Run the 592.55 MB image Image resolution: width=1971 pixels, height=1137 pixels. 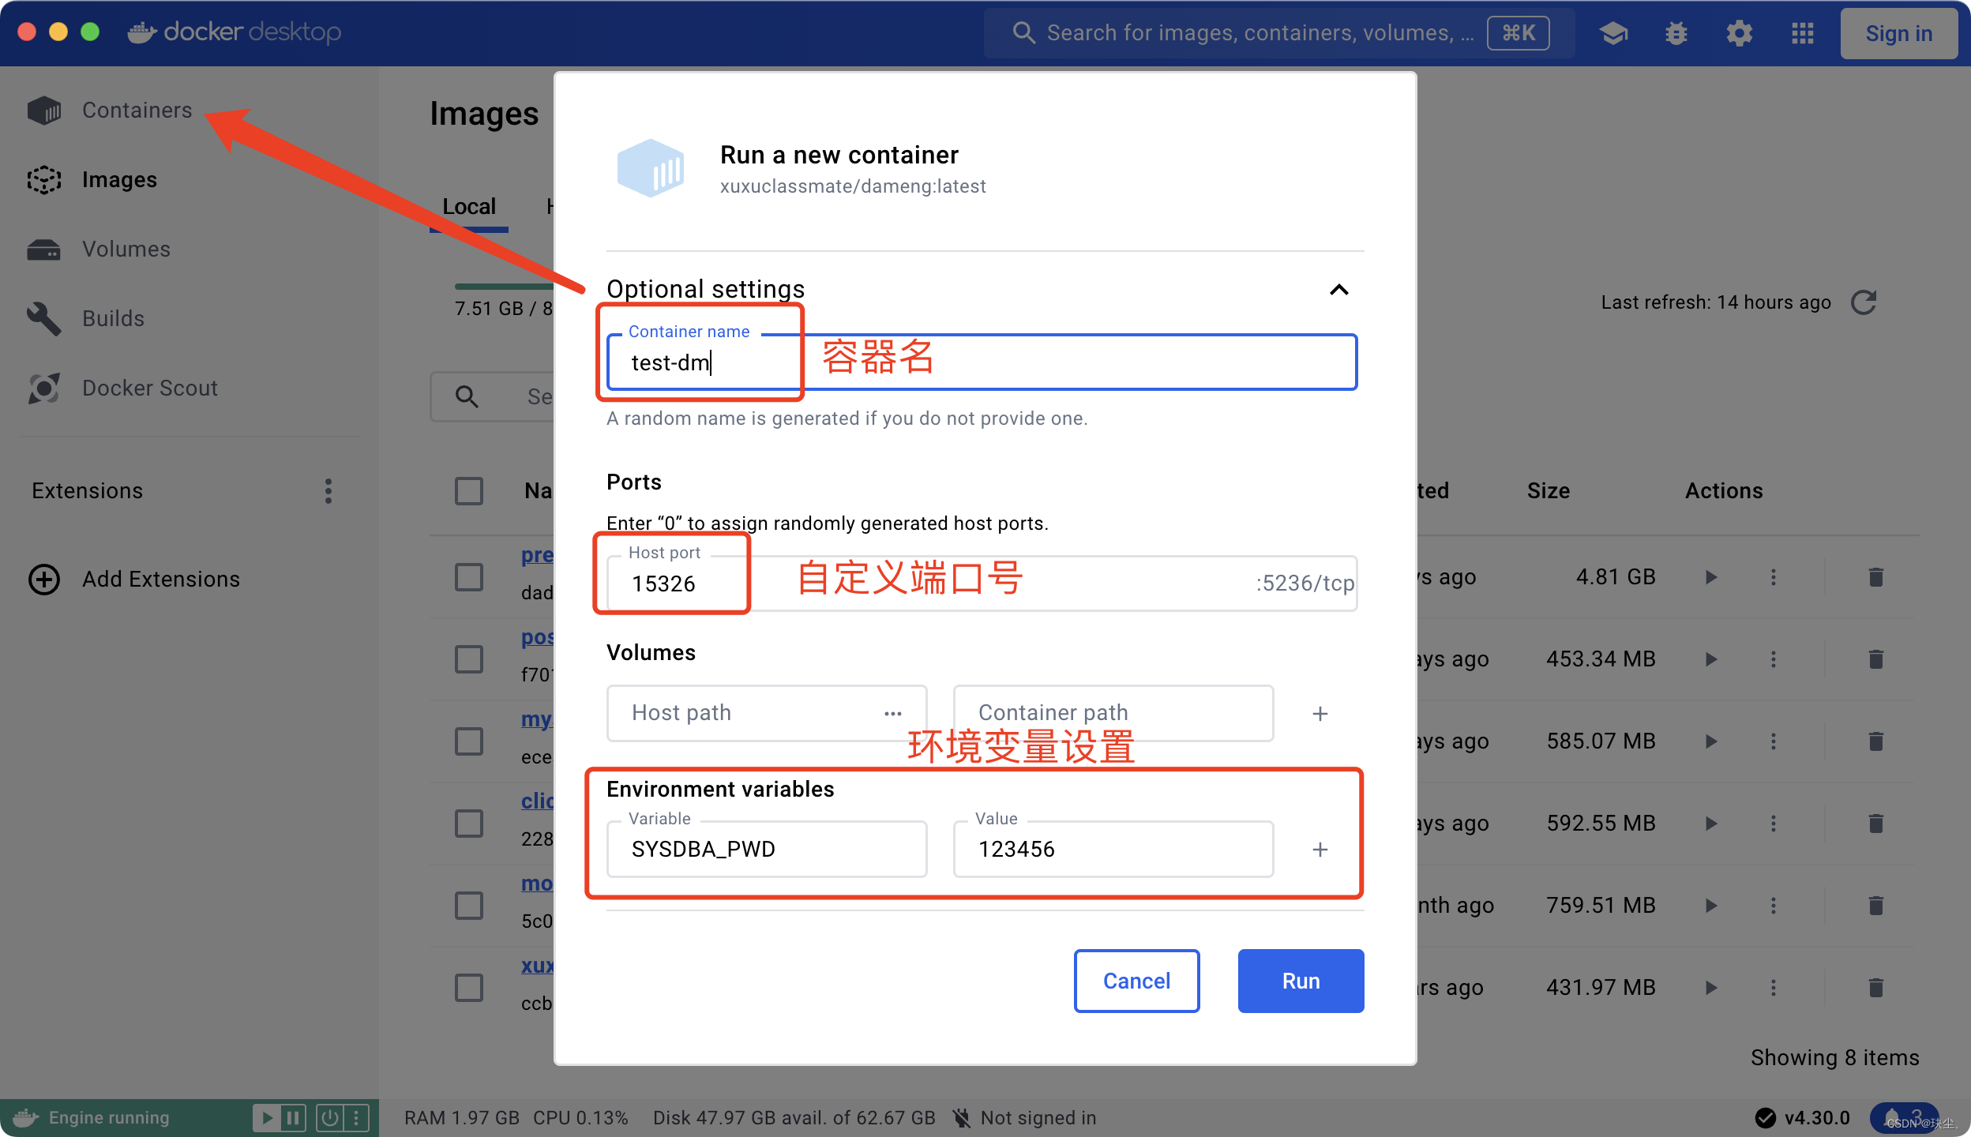pos(1711,824)
